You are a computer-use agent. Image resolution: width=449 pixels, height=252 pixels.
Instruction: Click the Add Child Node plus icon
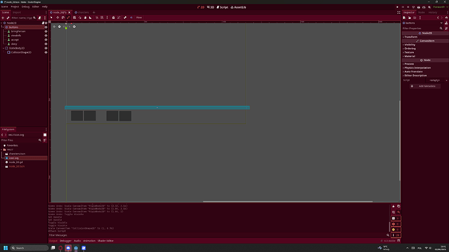pos(3,18)
